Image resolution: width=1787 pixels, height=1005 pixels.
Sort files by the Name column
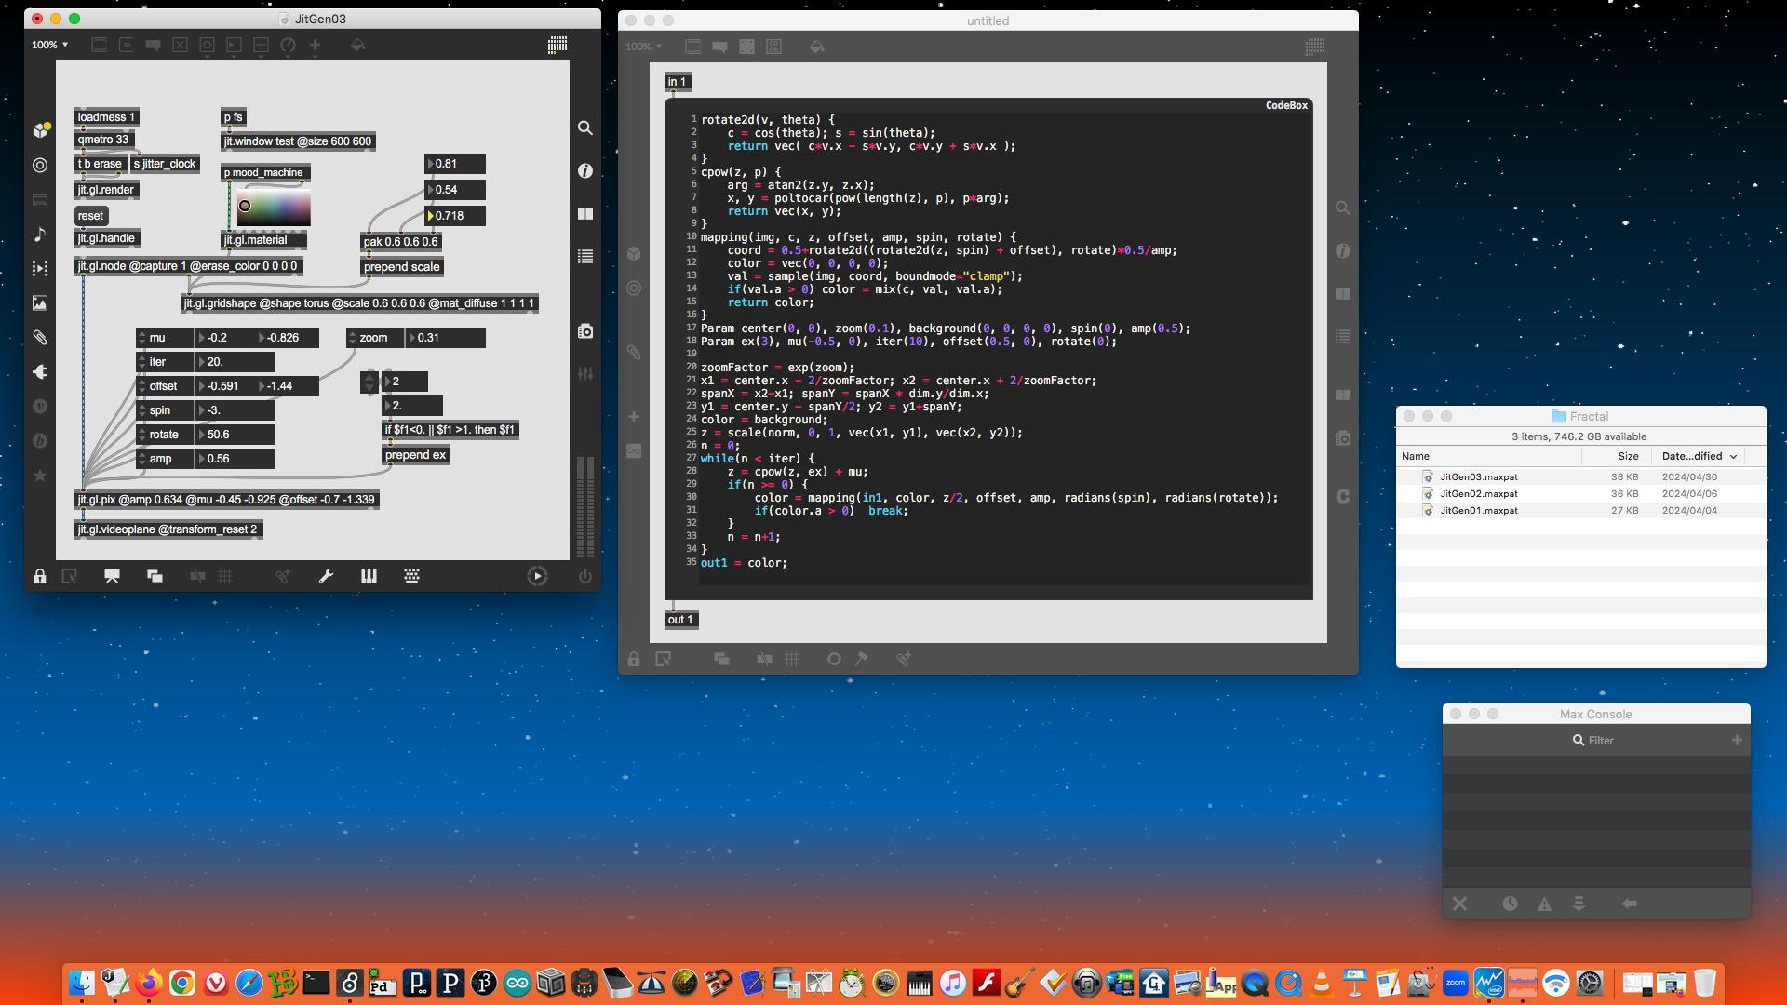tap(1416, 456)
